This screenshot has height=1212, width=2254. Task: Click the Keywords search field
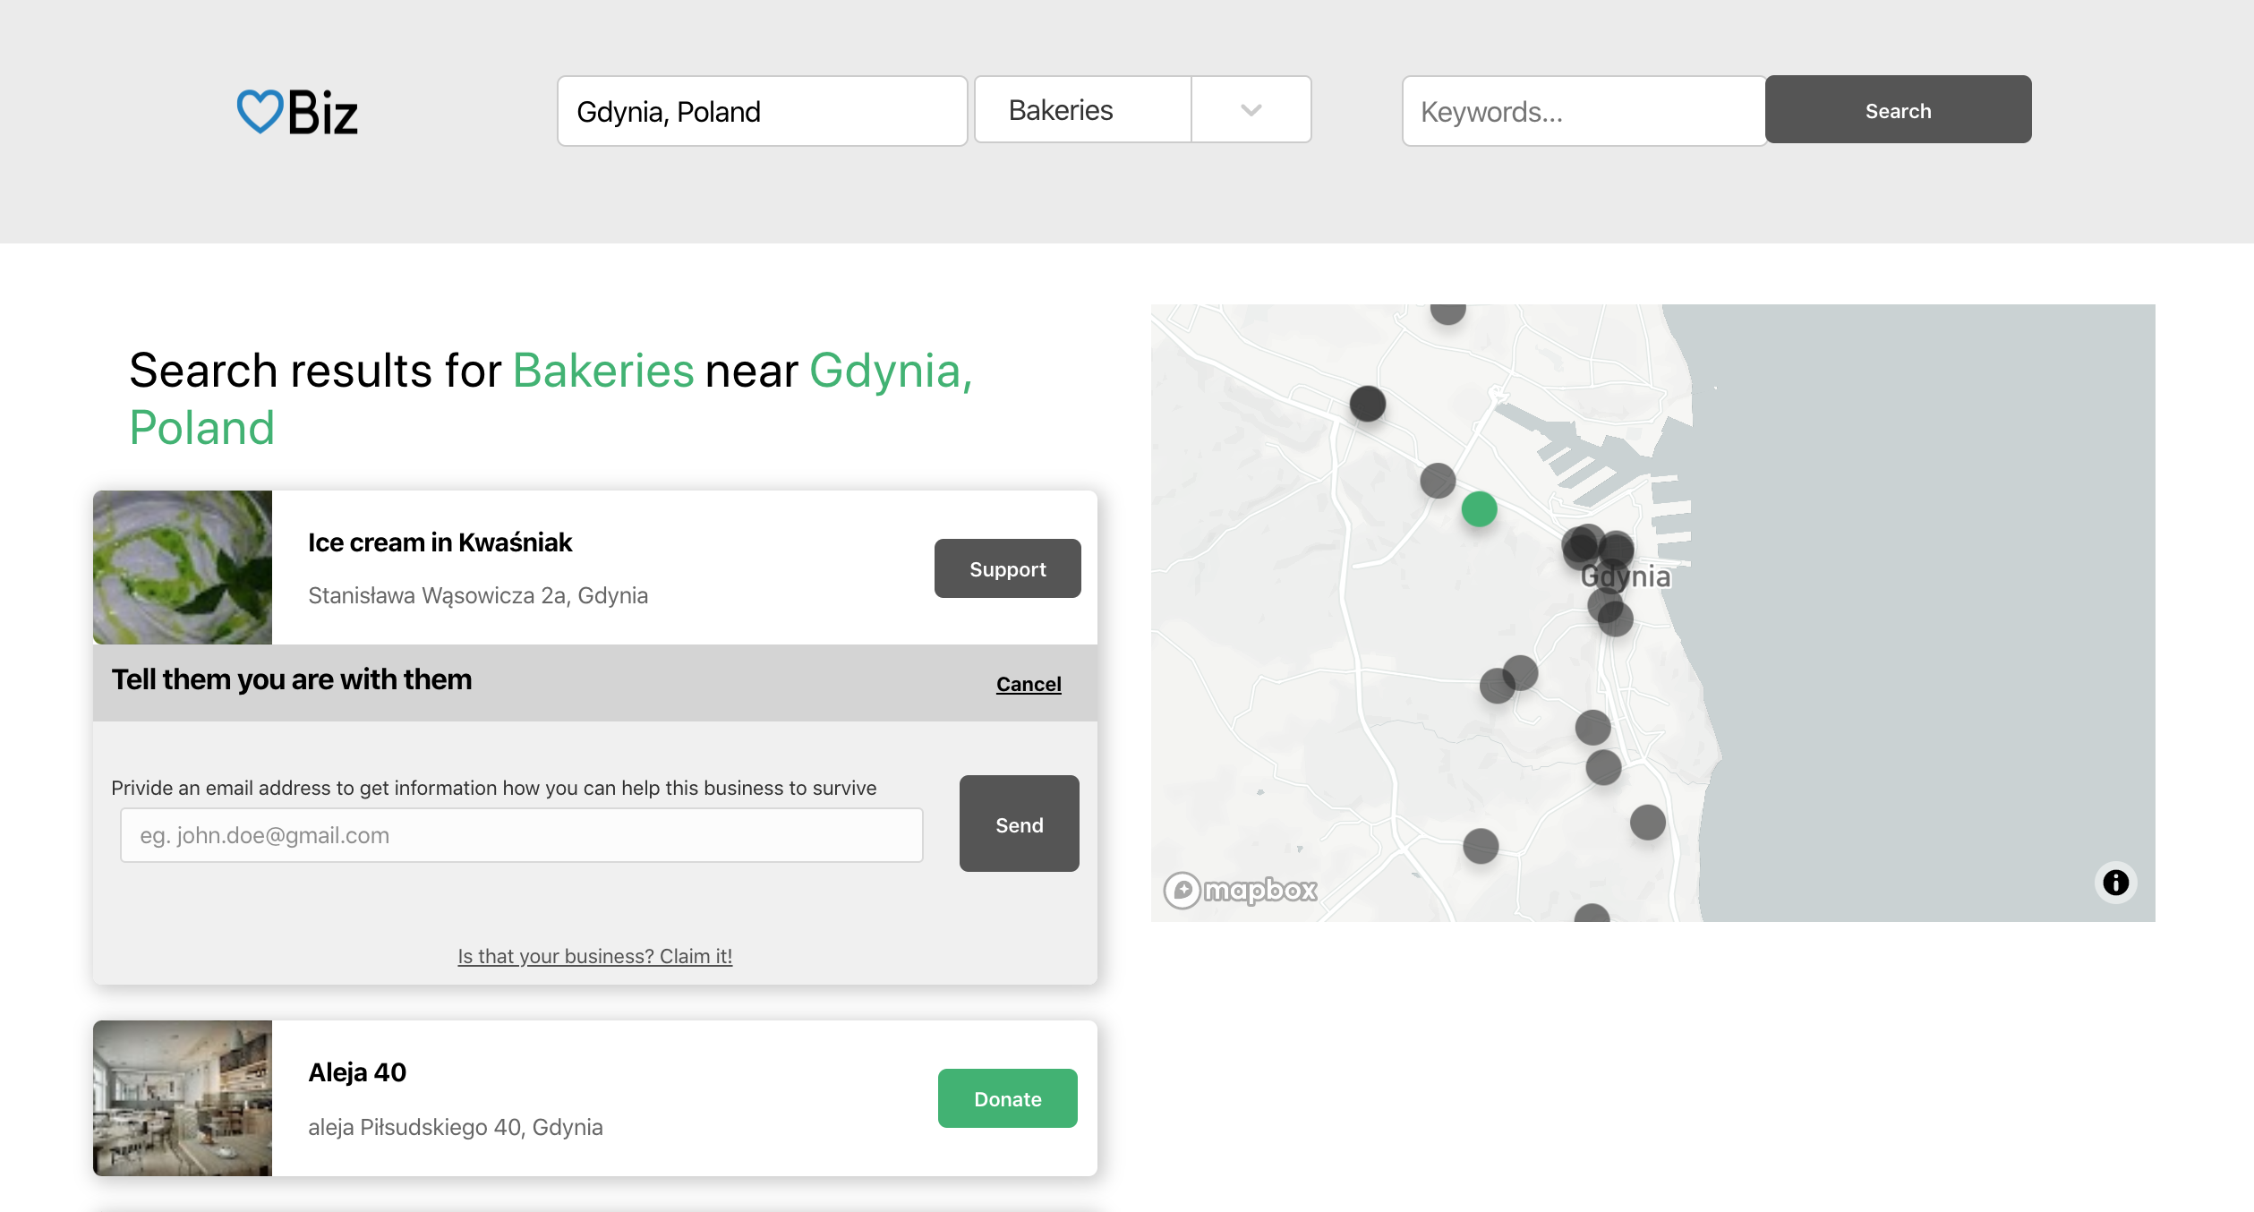pos(1583,112)
